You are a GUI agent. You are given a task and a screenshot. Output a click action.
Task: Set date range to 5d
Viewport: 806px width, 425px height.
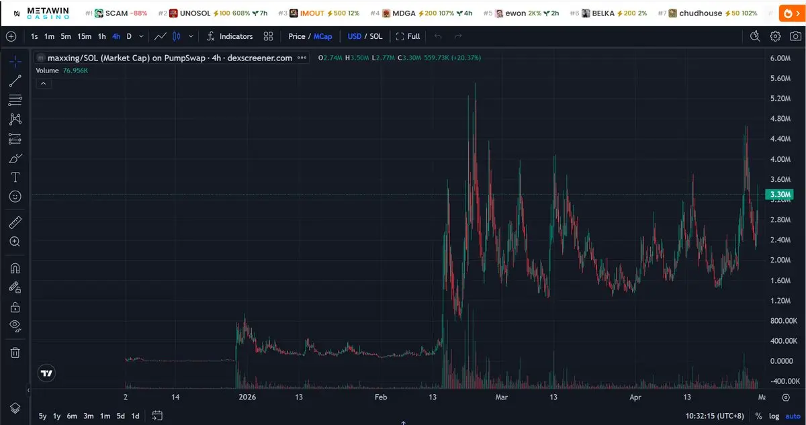(x=121, y=416)
